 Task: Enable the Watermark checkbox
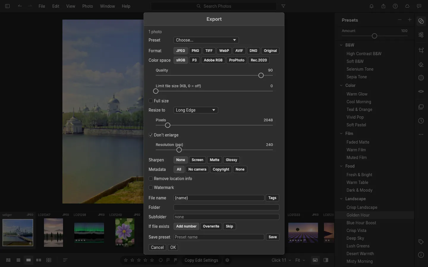(151, 187)
